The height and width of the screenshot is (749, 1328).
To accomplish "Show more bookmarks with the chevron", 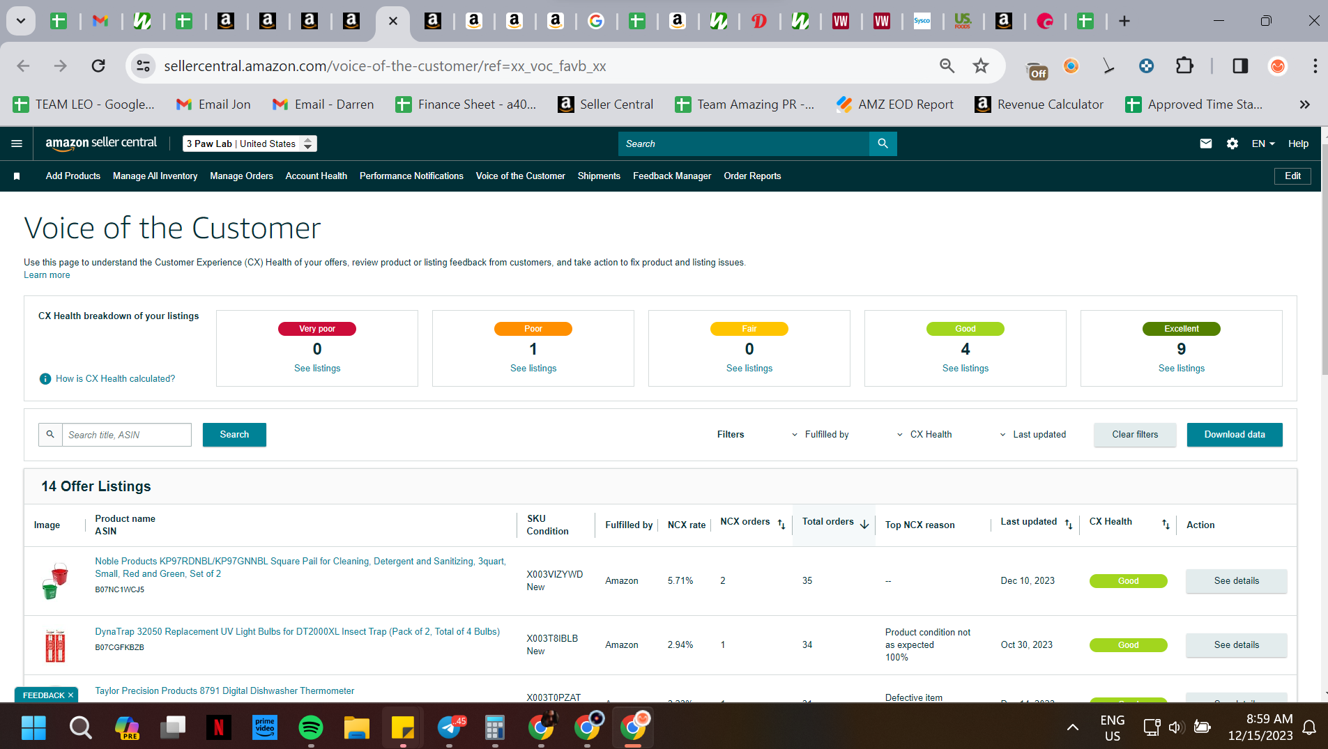I will point(1304,105).
